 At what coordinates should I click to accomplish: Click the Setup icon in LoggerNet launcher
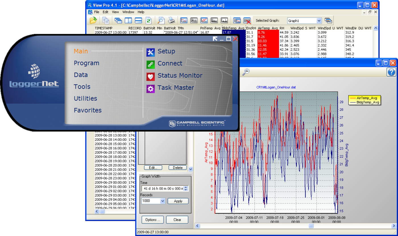(x=150, y=52)
